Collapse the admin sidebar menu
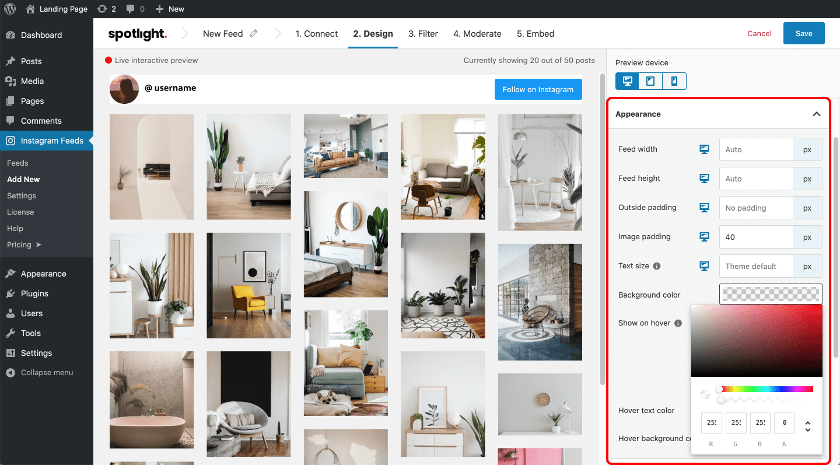Image resolution: width=840 pixels, height=465 pixels. pyautogui.click(x=47, y=372)
